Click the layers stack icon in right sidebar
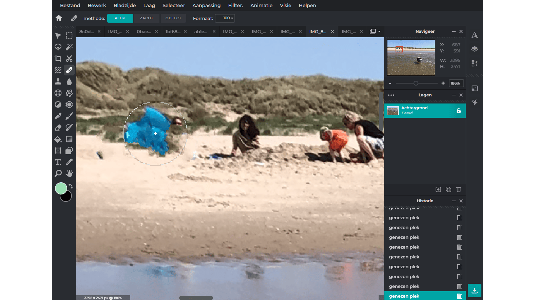 coord(475,49)
